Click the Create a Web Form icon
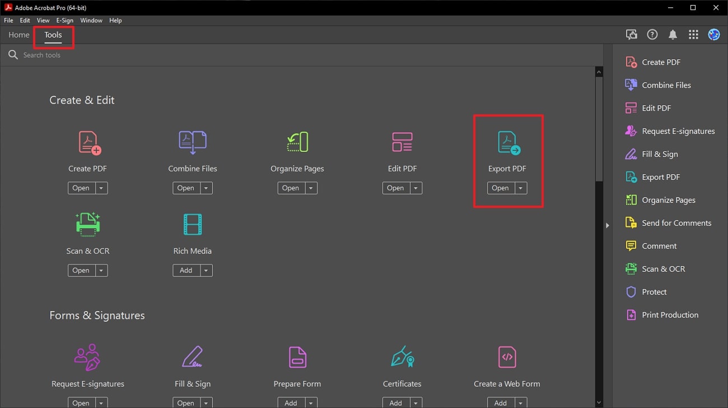This screenshot has width=728, height=408. (x=507, y=357)
